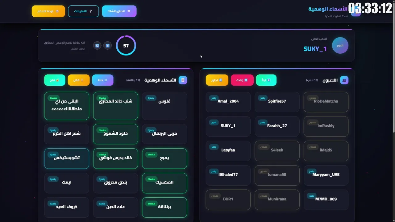
Task: Choose player iMajd5
Action: (x=326, y=151)
